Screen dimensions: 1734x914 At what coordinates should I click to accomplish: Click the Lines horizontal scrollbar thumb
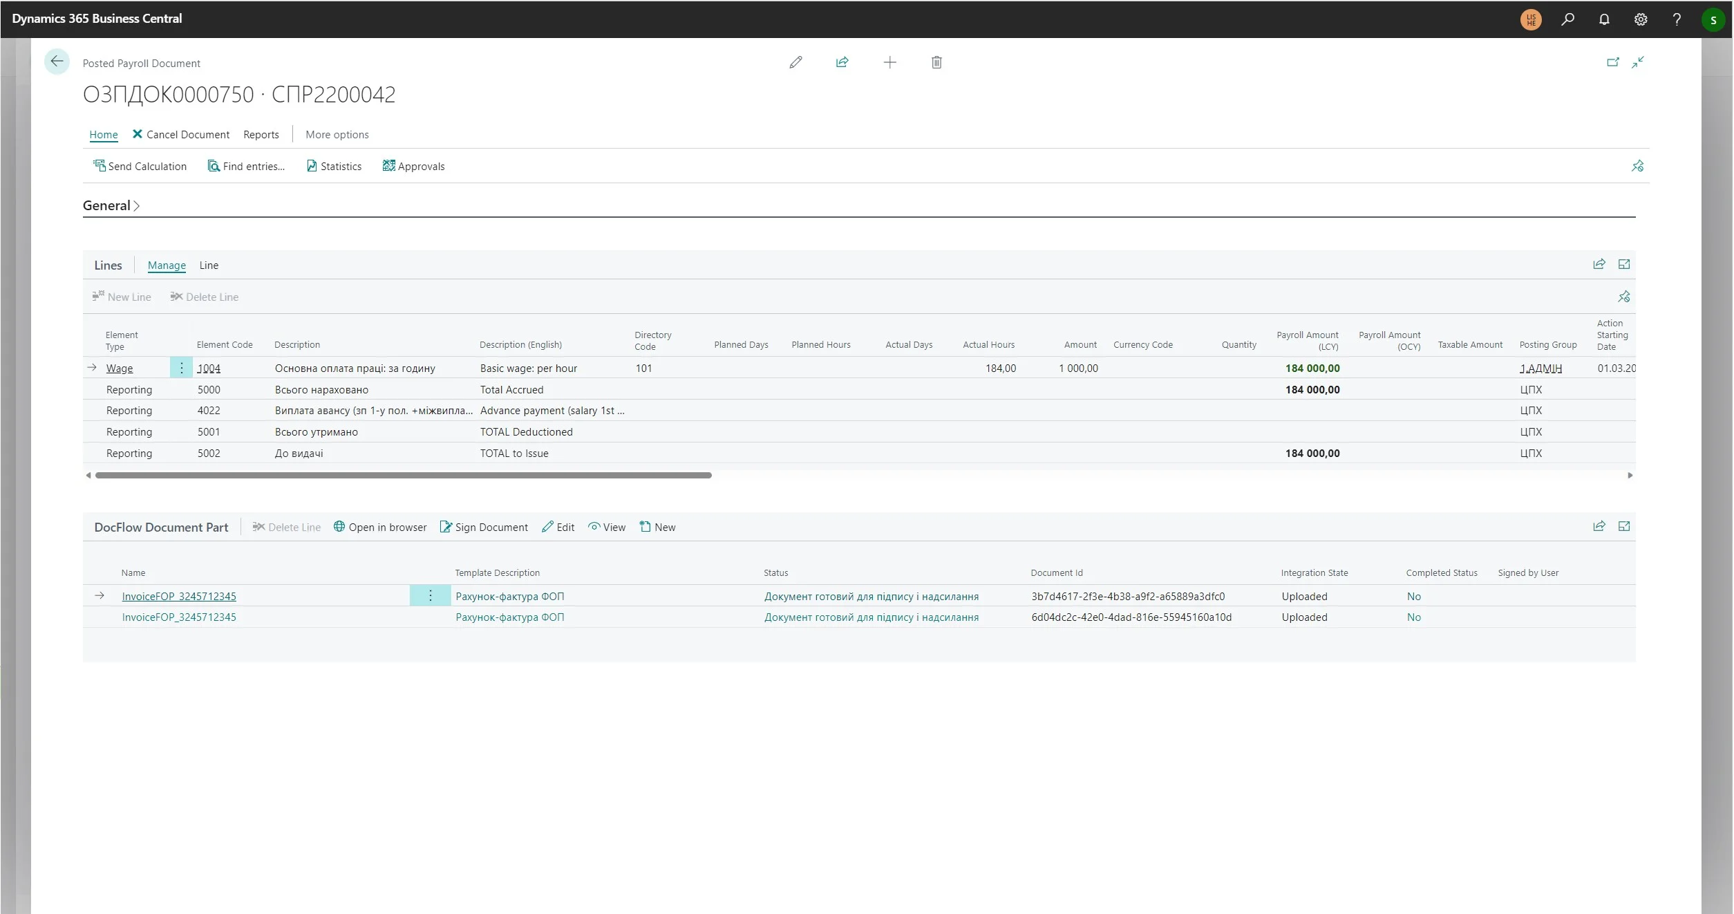point(403,475)
